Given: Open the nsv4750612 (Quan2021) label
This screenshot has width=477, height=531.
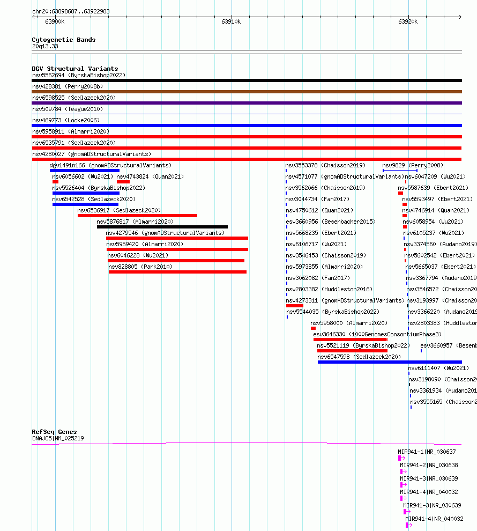Looking at the screenshot, I should click(319, 210).
